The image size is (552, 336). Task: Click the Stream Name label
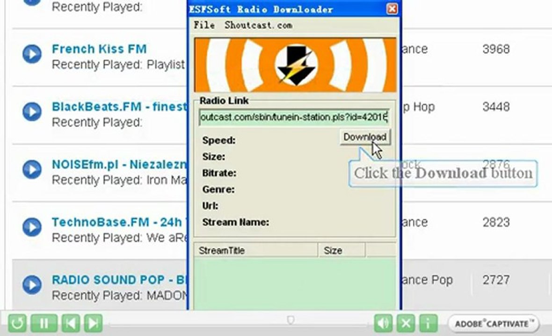click(x=235, y=222)
